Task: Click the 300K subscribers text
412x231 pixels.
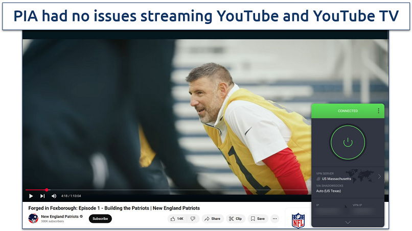Action: coord(52,221)
